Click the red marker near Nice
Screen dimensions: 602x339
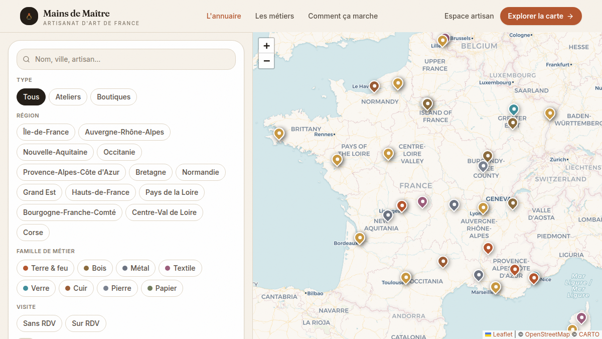coord(534,279)
